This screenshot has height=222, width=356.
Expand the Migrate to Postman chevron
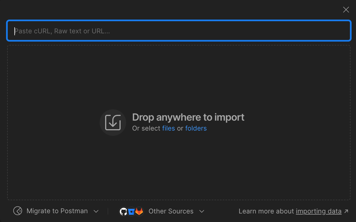pos(96,211)
